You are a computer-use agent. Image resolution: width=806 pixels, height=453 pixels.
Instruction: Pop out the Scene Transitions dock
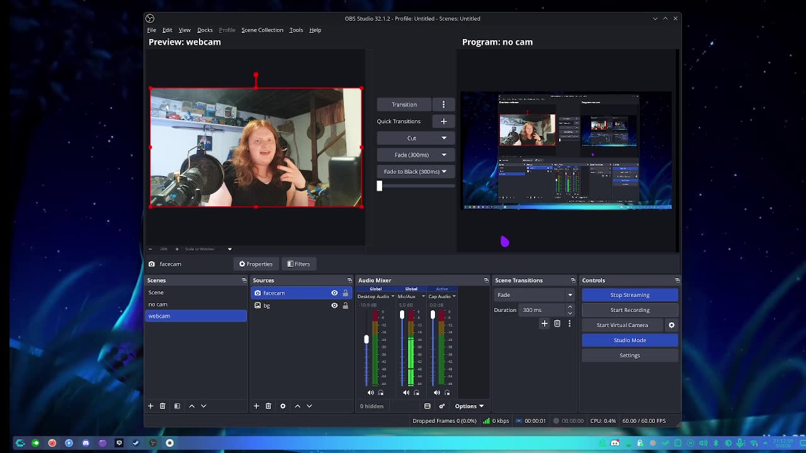[573, 280]
